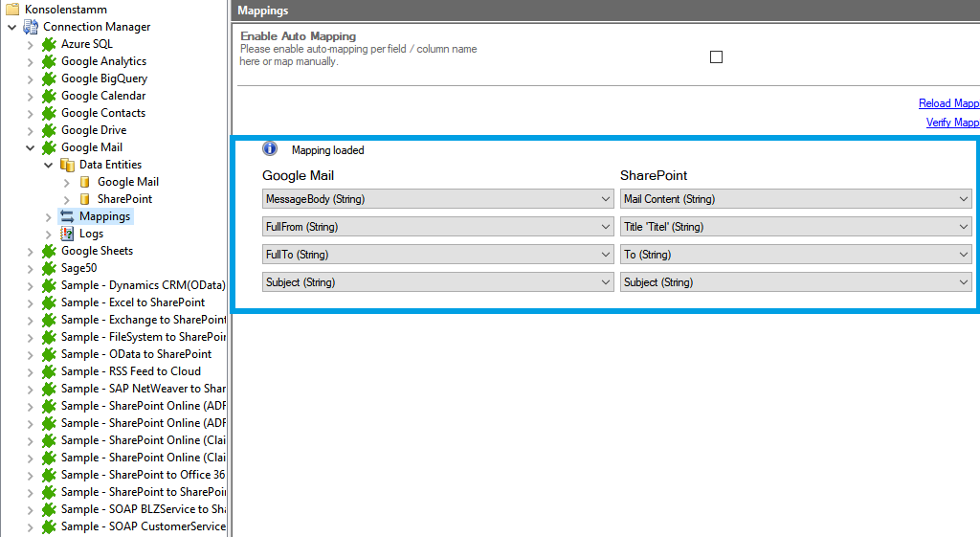Collapse the Google Mail connection node

(30, 147)
